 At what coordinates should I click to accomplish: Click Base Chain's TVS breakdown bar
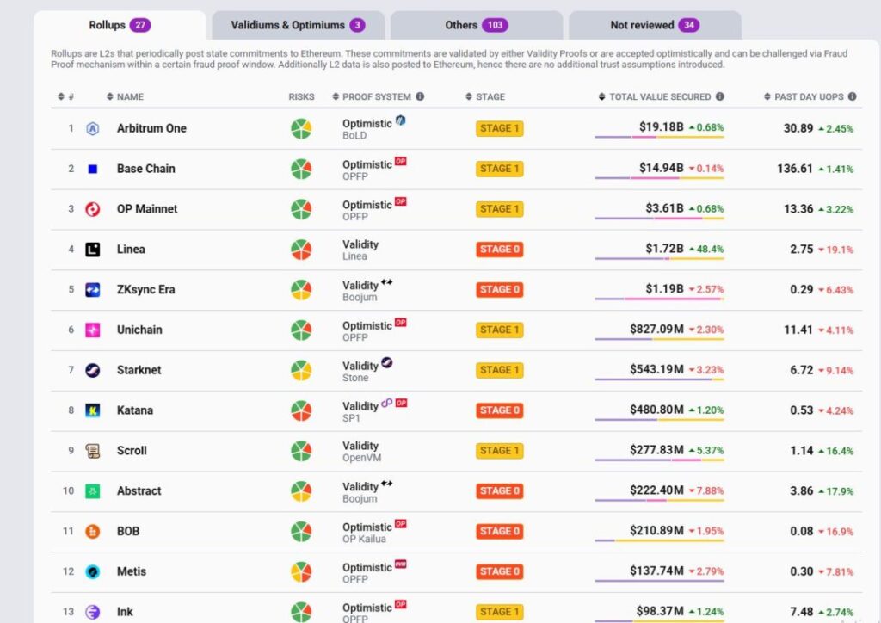[x=659, y=178]
